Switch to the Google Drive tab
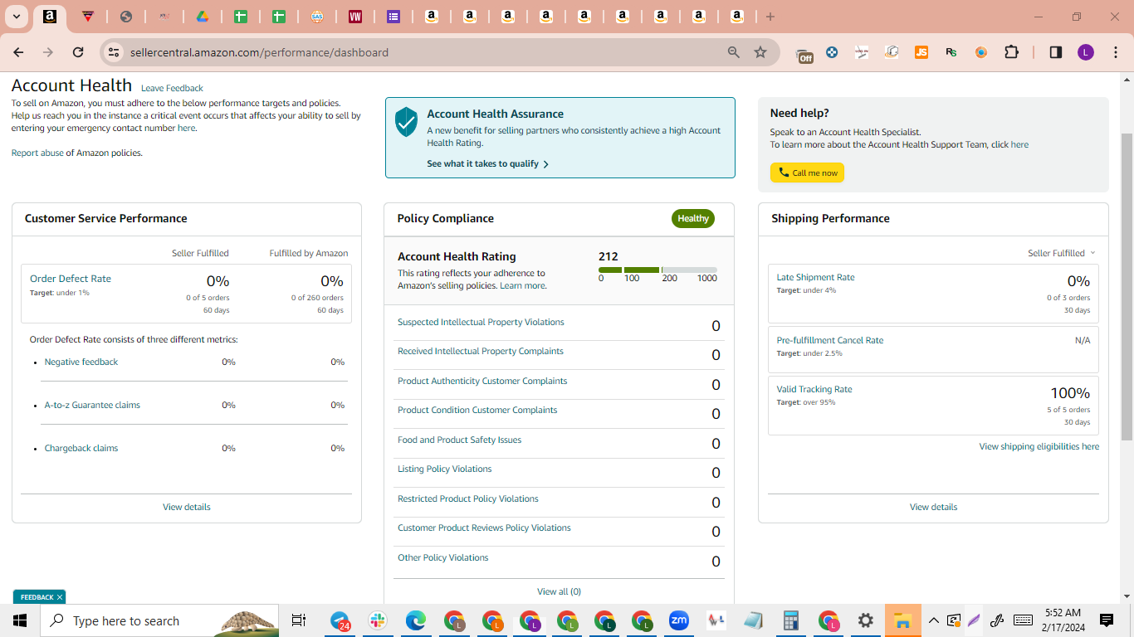The width and height of the screenshot is (1134, 637). pyautogui.click(x=202, y=17)
